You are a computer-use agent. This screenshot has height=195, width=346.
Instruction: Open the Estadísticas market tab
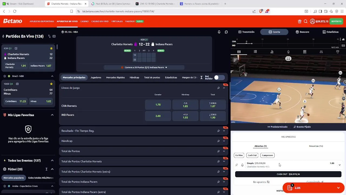tap(171, 77)
